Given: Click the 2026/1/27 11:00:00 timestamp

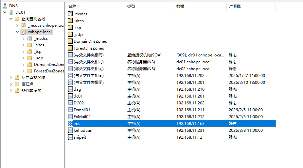Looking at the screenshot, I should pyautogui.click(x=247, y=76).
